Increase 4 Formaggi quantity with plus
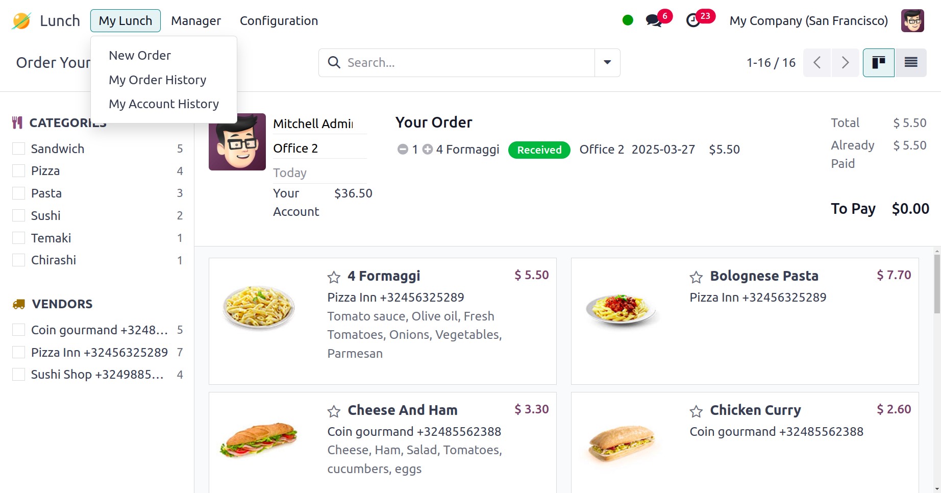941x493 pixels. 428,150
